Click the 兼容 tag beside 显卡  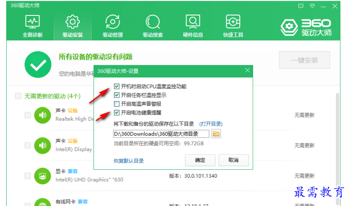tap(73, 171)
